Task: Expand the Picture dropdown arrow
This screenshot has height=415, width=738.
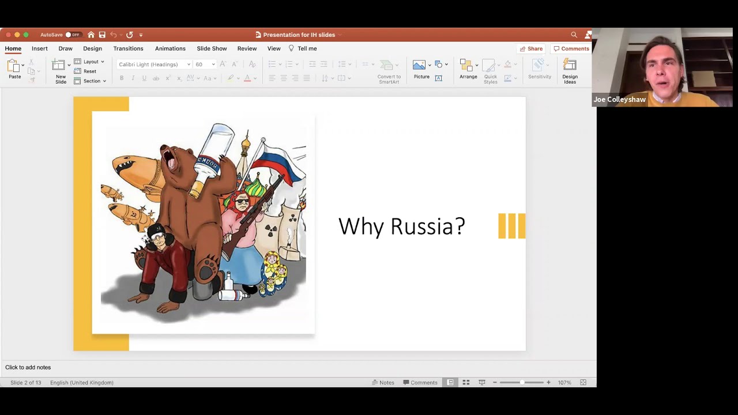Action: coord(429,65)
